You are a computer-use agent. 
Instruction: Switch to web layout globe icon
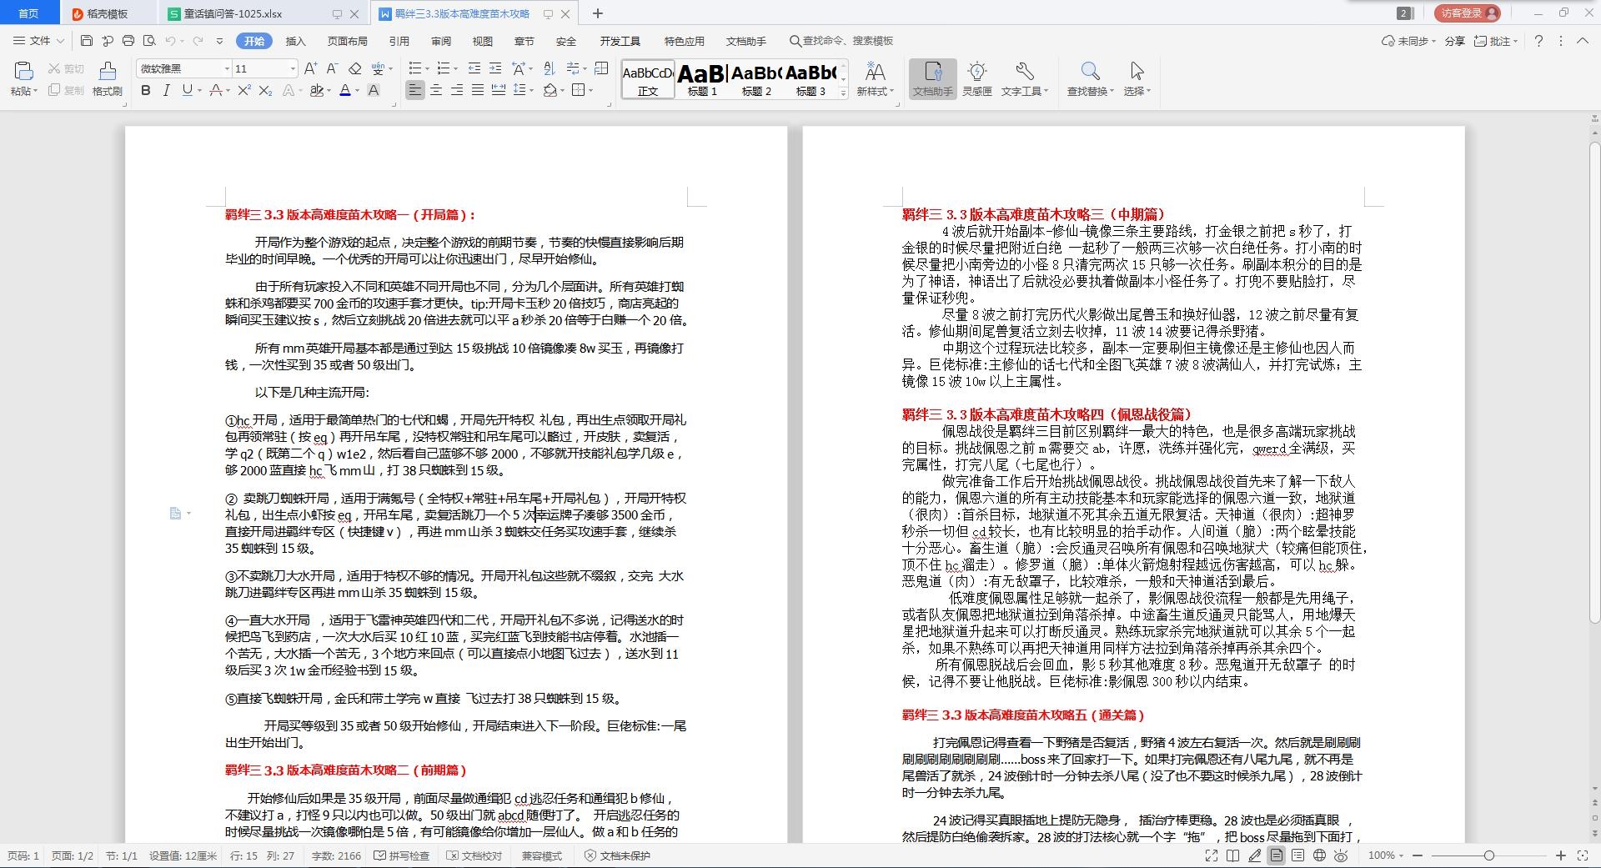pyautogui.click(x=1319, y=855)
